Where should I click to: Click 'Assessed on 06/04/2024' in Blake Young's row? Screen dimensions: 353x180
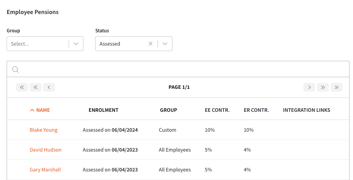(110, 130)
